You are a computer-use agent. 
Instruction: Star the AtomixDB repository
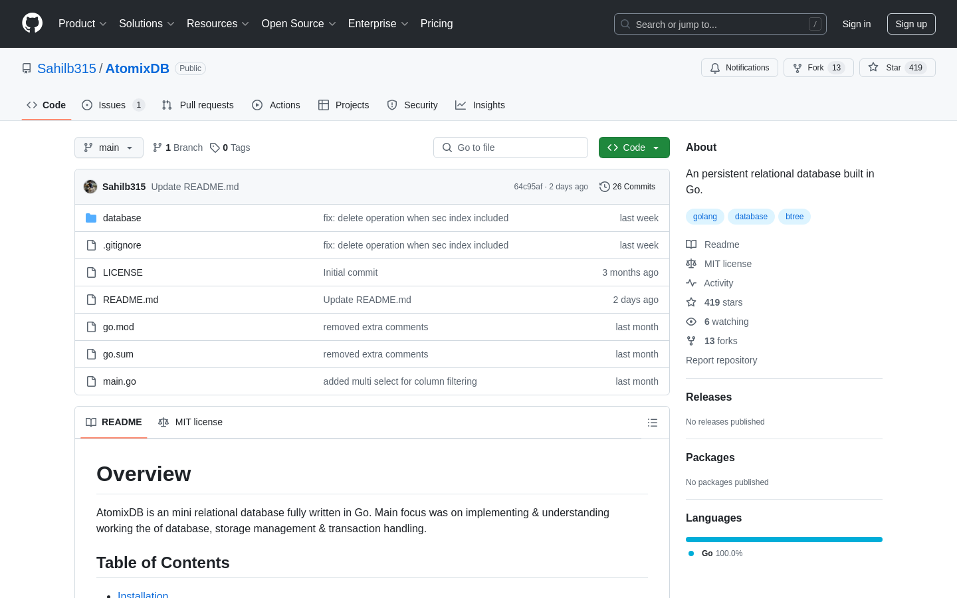click(897, 68)
